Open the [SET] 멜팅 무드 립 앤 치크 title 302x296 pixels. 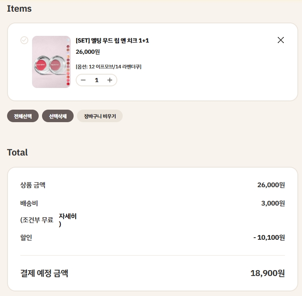coord(112,40)
